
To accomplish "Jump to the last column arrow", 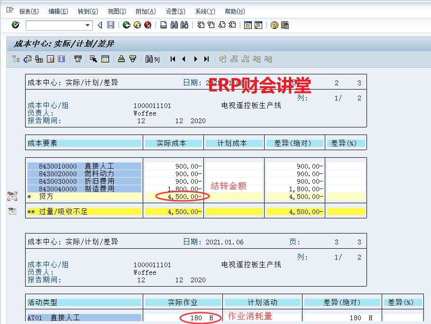I will pyautogui.click(x=206, y=59).
